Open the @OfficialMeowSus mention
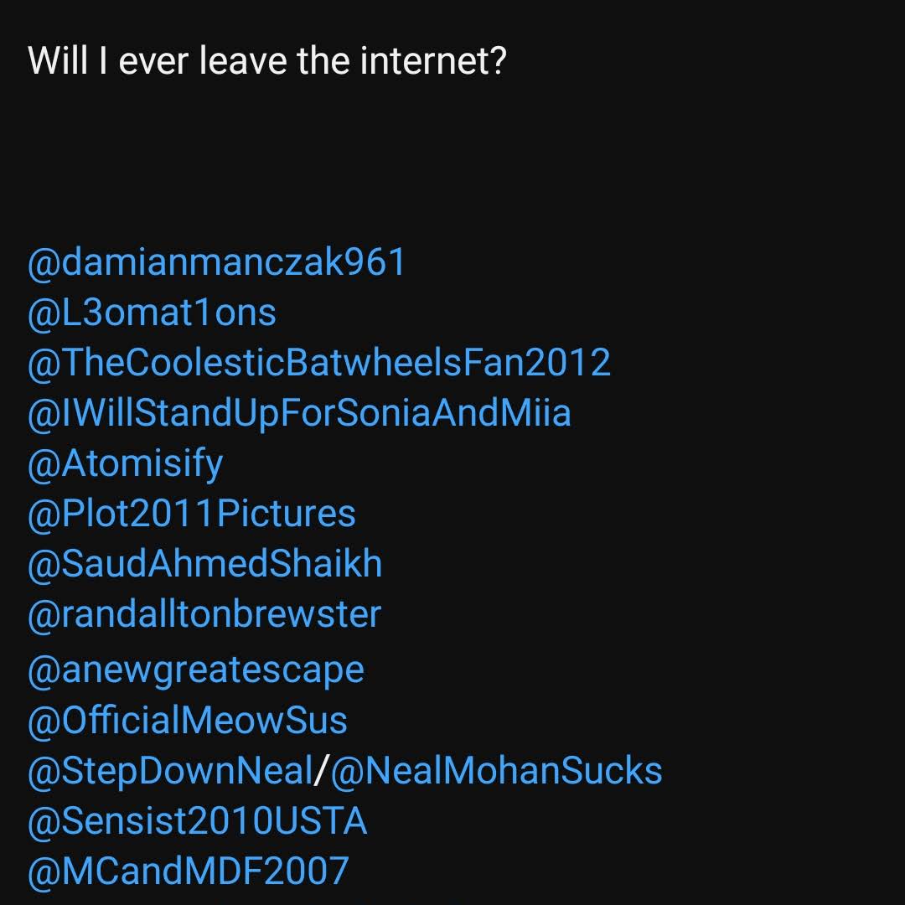Viewport: 905px width, 905px height. (188, 721)
